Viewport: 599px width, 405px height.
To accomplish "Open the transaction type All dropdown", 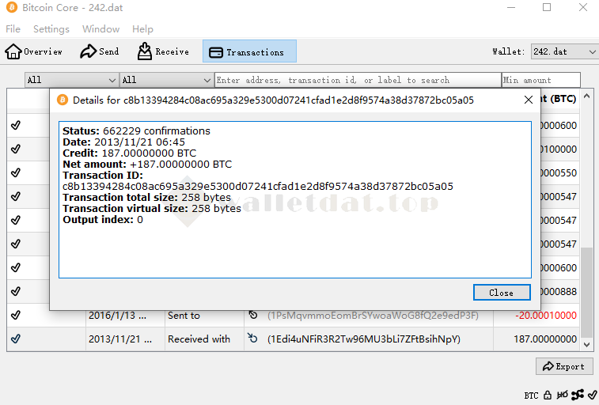I will [166, 80].
